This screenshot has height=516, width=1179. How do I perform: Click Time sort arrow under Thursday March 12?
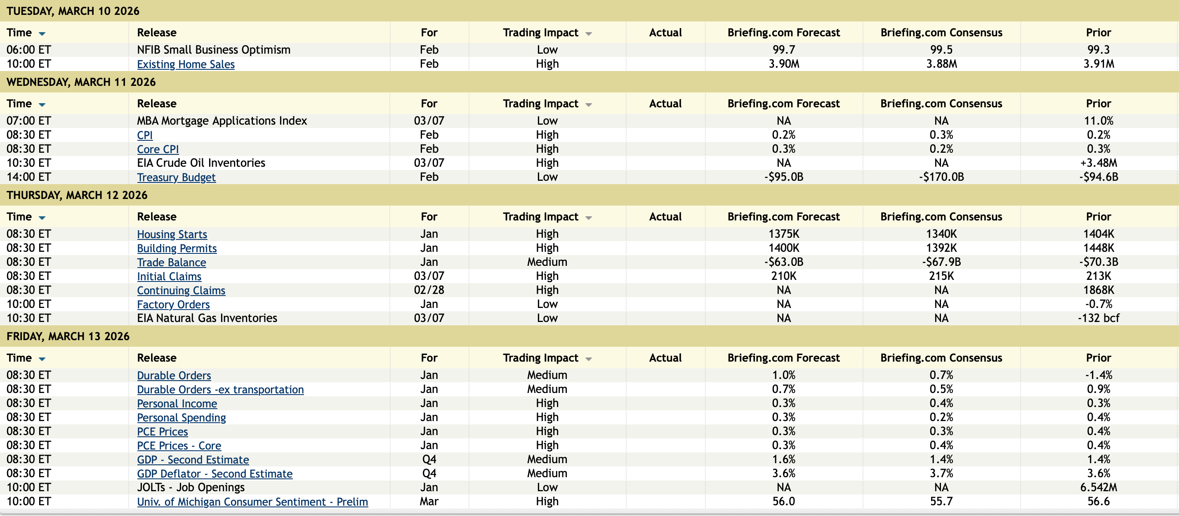tap(42, 218)
